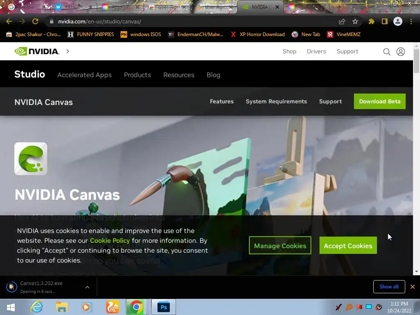Open the Cookie Policy link
420x315 pixels.
click(x=110, y=240)
